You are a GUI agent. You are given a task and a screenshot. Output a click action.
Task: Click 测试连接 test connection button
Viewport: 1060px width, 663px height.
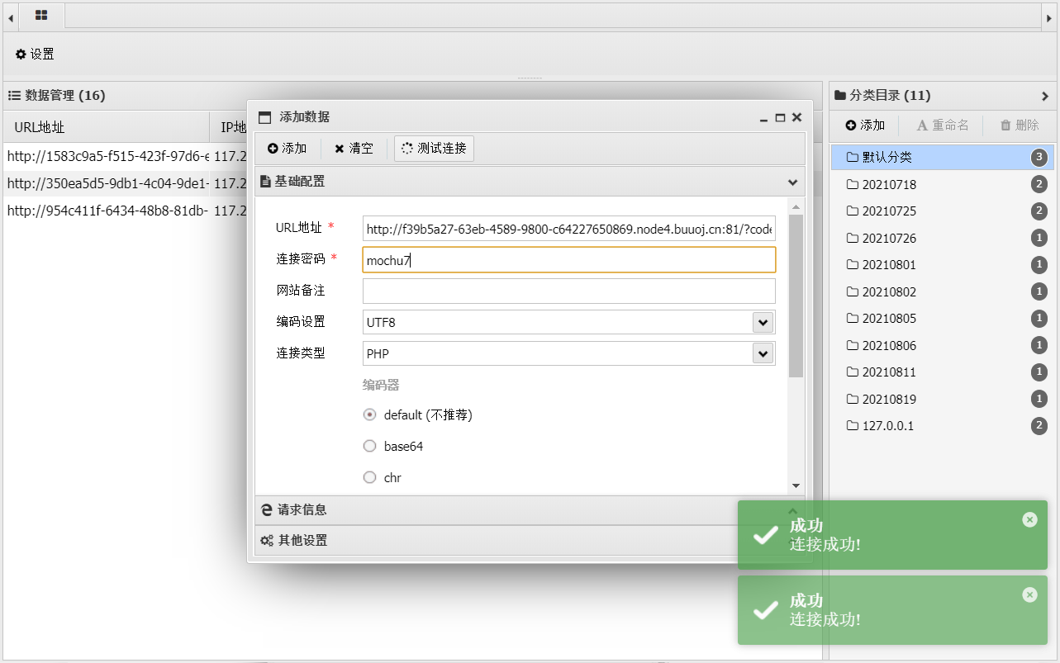coord(434,149)
